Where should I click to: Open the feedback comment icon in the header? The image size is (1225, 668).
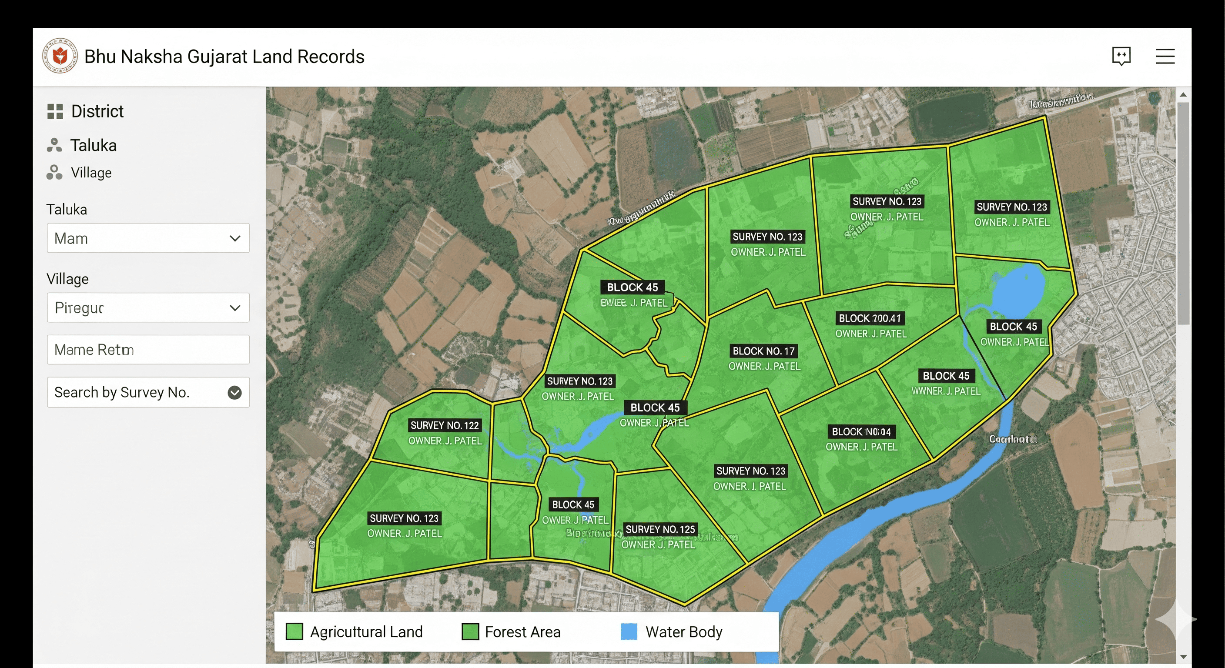tap(1122, 56)
